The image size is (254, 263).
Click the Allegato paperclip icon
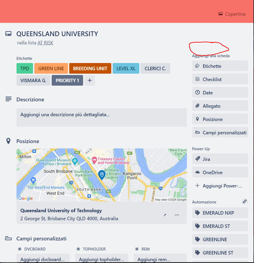point(198,106)
